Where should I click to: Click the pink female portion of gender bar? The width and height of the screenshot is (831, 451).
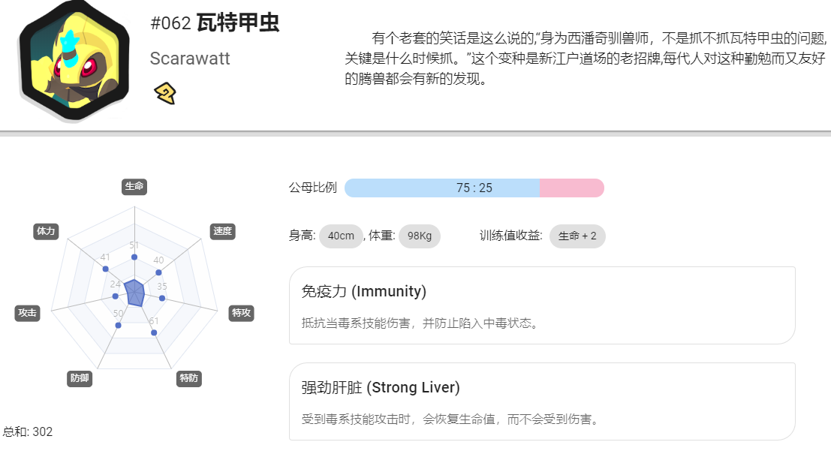(x=572, y=188)
